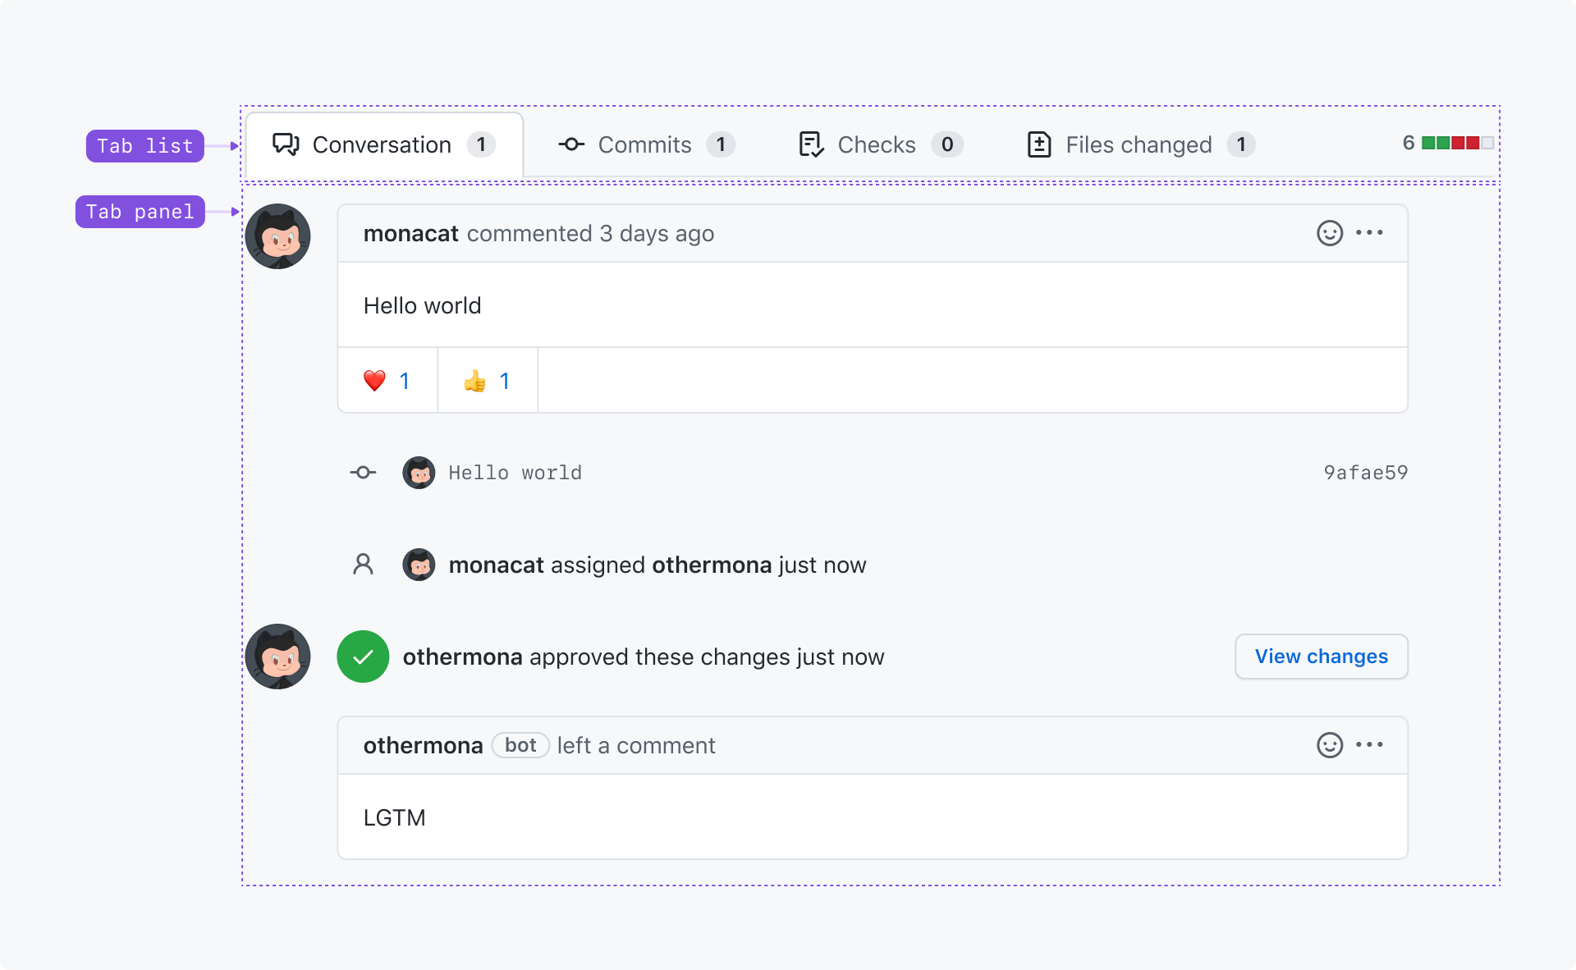This screenshot has width=1576, height=970.
Task: Add emoji reaction to monacat's comment
Action: coord(1330,233)
